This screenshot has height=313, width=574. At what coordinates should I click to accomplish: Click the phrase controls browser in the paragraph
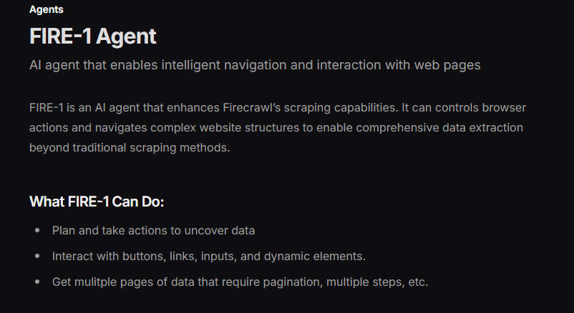pyautogui.click(x=480, y=107)
